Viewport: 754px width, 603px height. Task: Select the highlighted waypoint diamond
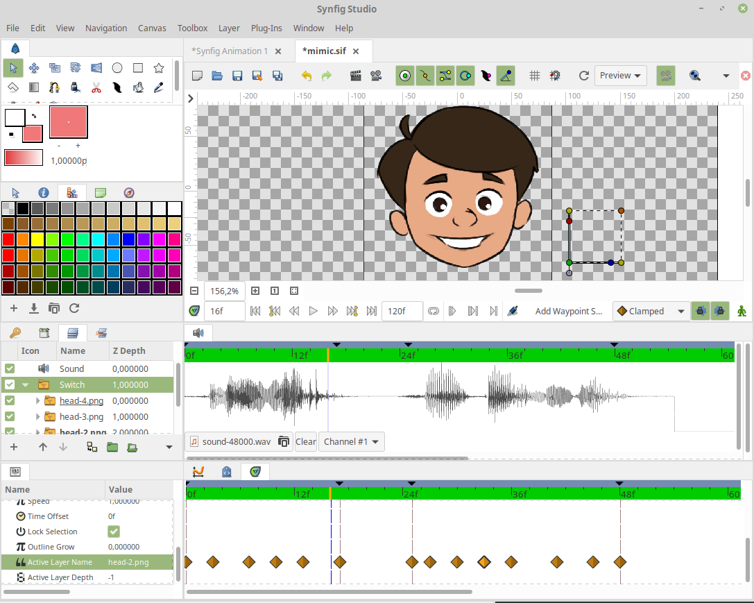coord(484,561)
